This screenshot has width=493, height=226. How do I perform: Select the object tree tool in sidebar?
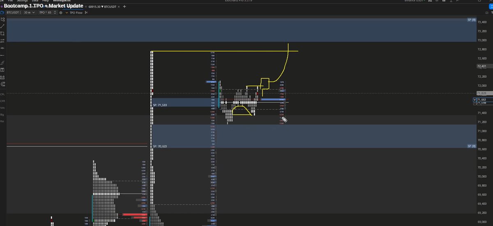pos(2,19)
